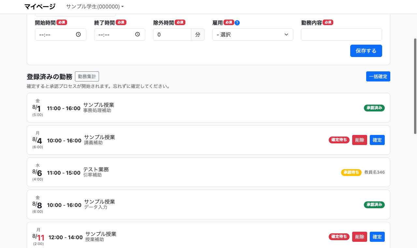Click the 除外時間 minutes input
This screenshot has width=417, height=248.
click(172, 35)
